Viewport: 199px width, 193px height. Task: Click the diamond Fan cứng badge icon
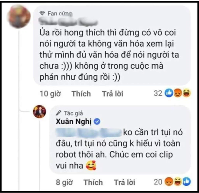pyautogui.click(x=42, y=13)
